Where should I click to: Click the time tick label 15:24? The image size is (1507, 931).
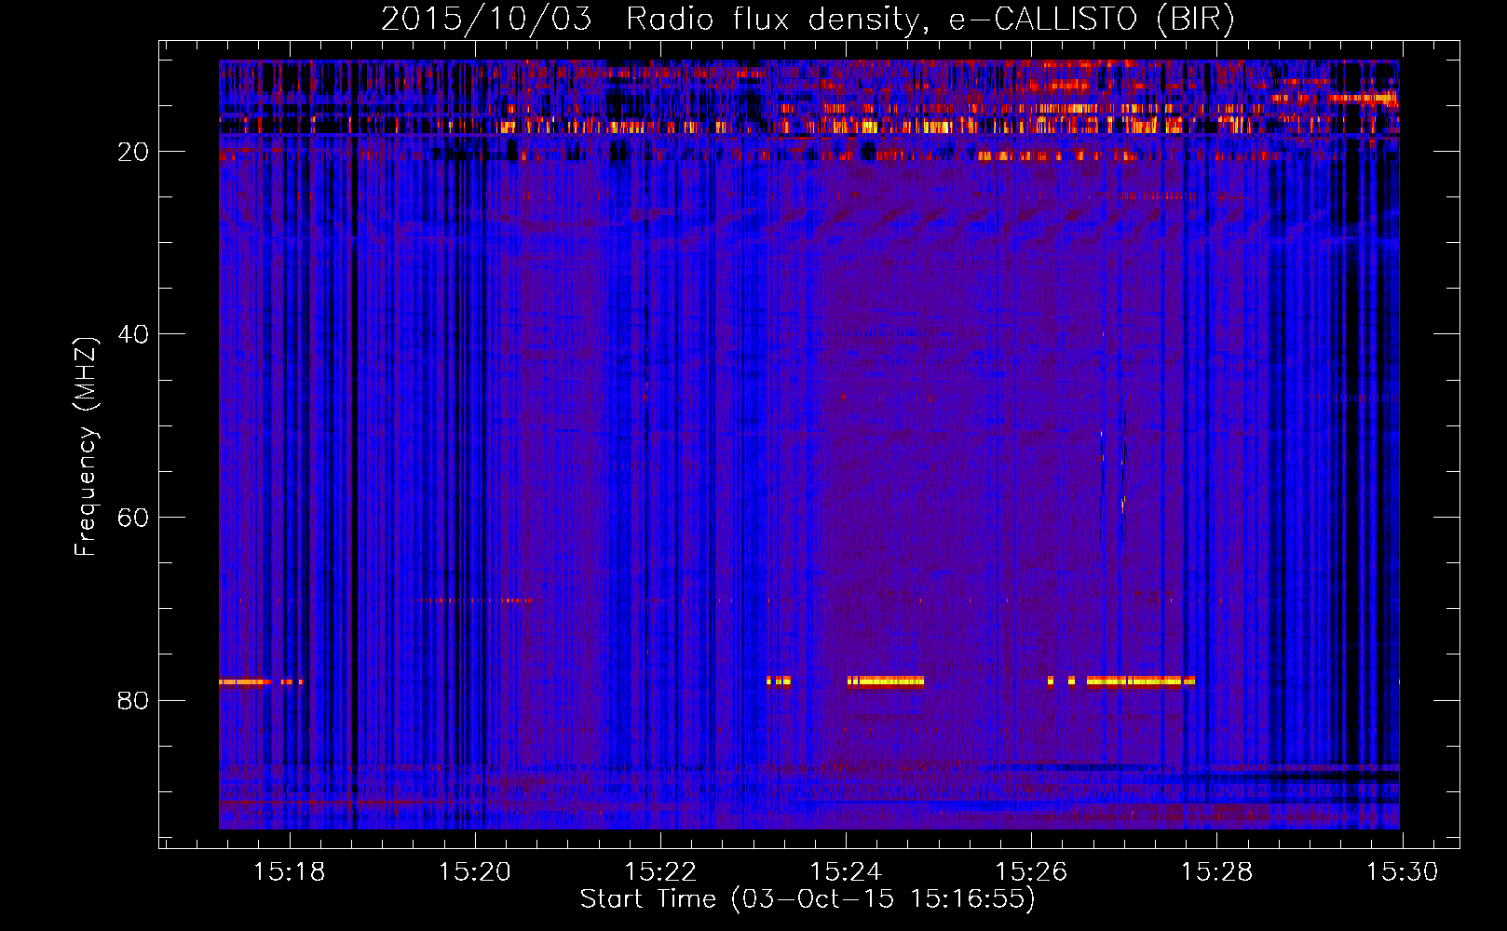(x=846, y=872)
